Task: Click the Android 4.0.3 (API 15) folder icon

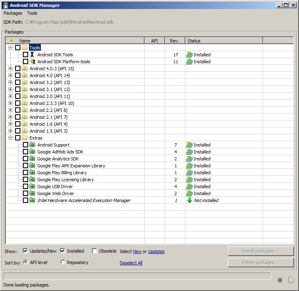Action: pyautogui.click(x=25, y=68)
